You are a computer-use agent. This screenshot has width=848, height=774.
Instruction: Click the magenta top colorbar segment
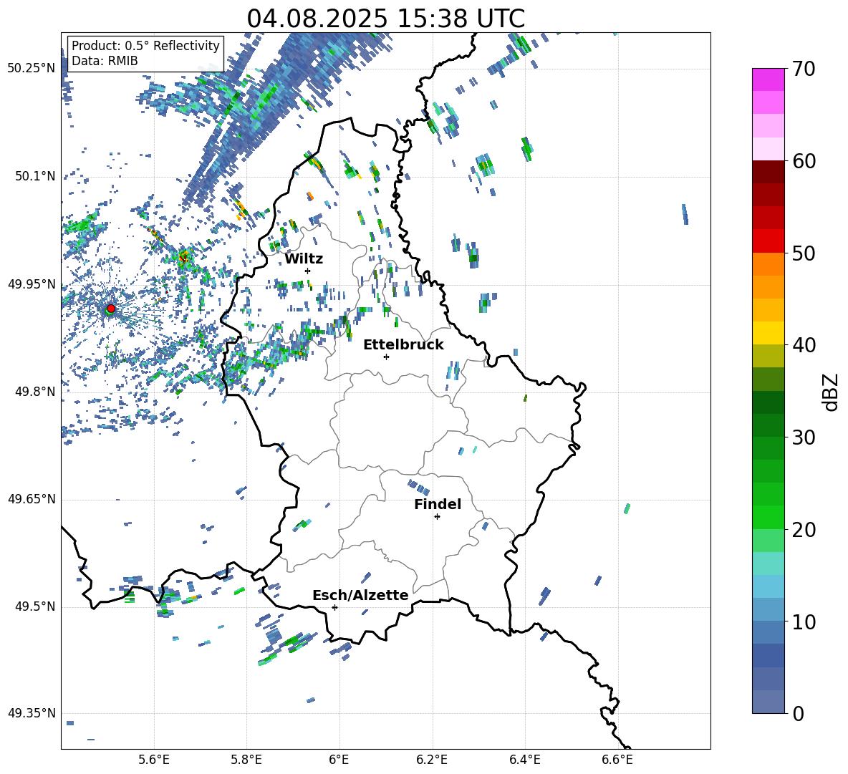pos(768,80)
